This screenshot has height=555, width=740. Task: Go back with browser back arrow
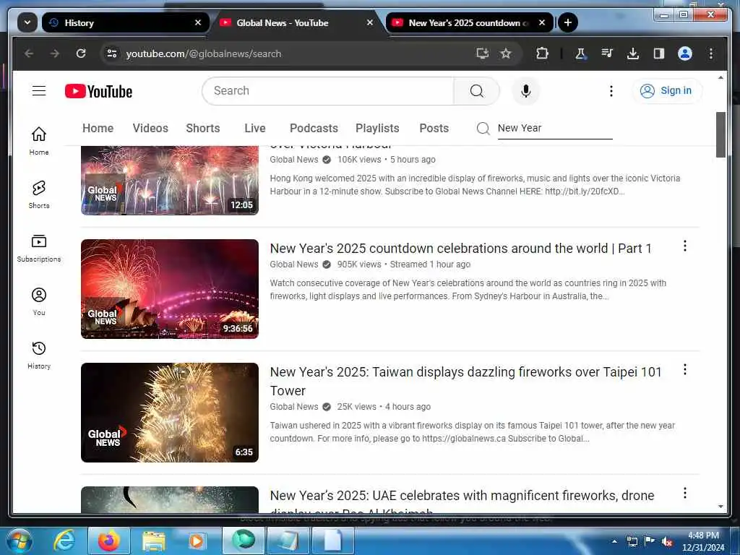[29, 53]
